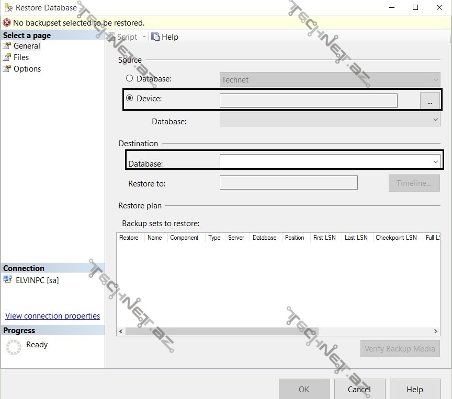
Task: Click the Options page icon
Action: (x=7, y=69)
